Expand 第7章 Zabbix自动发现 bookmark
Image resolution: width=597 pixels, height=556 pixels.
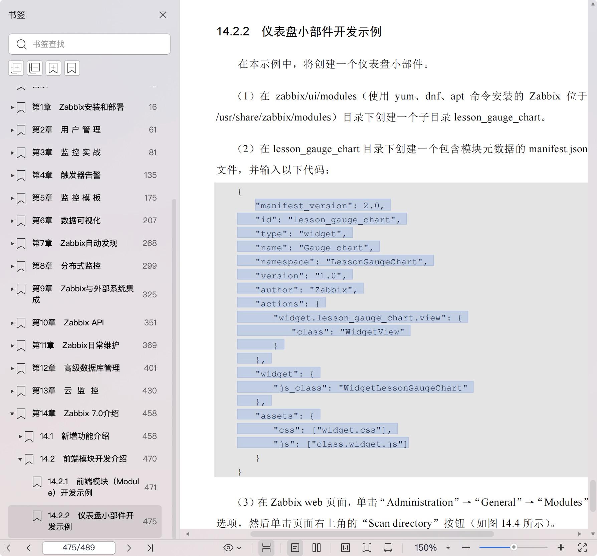pyautogui.click(x=12, y=244)
